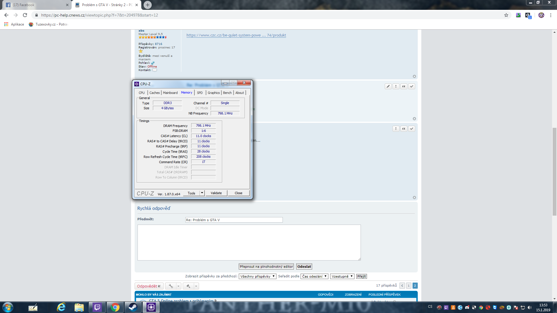Open the Všechny příspěvky dropdown
This screenshot has width=557, height=313.
pos(257,276)
